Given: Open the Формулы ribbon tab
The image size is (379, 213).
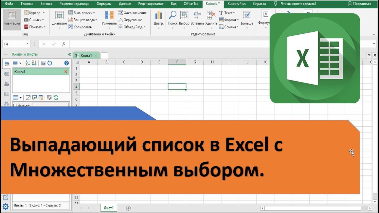Looking at the screenshot, I should click(104, 4).
